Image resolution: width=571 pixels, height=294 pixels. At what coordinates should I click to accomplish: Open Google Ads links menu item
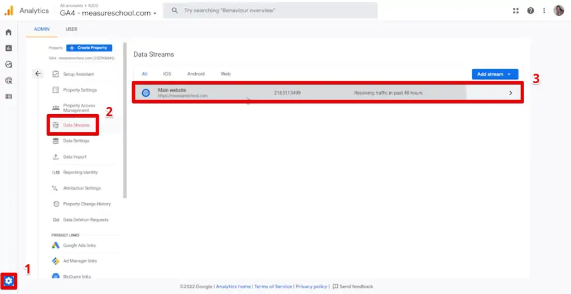(x=79, y=245)
